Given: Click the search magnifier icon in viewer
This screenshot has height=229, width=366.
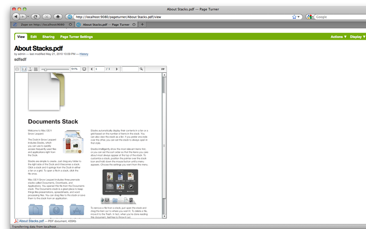Looking at the screenshot, I should (x=141, y=69).
